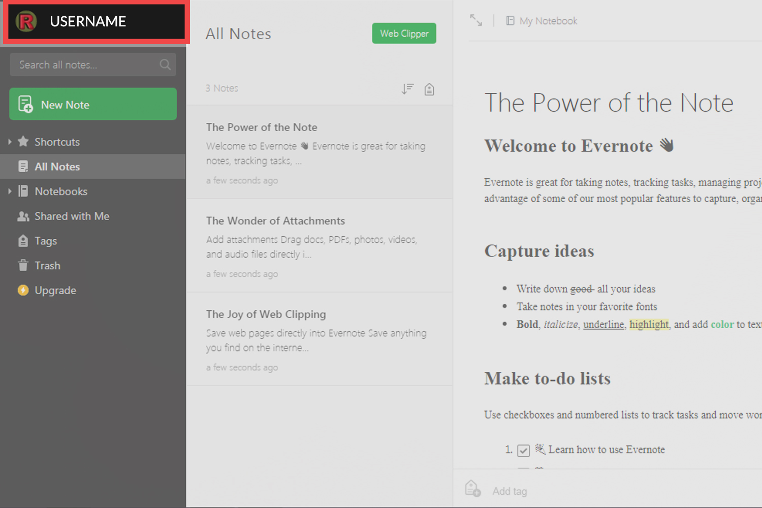Create a note with New Note button
The width and height of the screenshot is (762, 508).
pos(93,104)
